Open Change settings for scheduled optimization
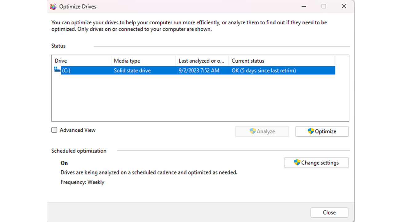Image resolution: width=394 pixels, height=222 pixels. 316,163
